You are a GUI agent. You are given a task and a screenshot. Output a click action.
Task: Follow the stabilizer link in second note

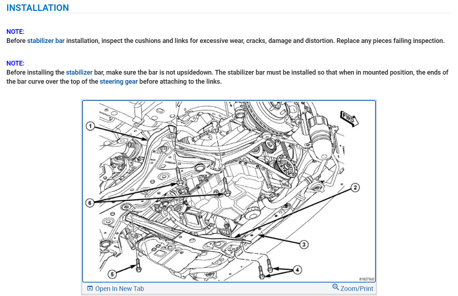point(79,72)
